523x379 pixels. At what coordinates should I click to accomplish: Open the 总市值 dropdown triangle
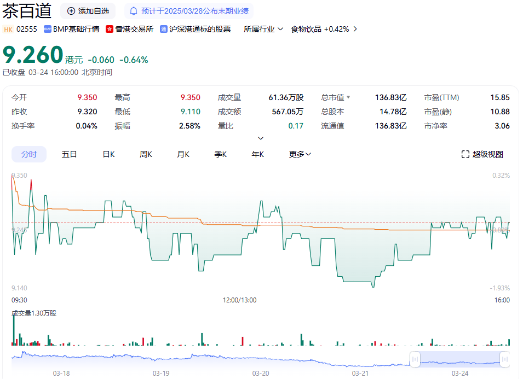click(x=348, y=97)
